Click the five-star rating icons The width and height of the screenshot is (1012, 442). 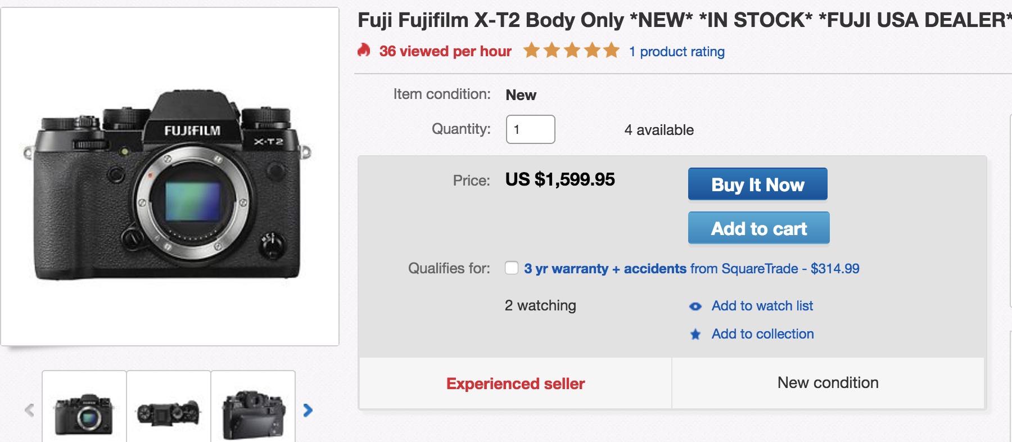pos(571,51)
